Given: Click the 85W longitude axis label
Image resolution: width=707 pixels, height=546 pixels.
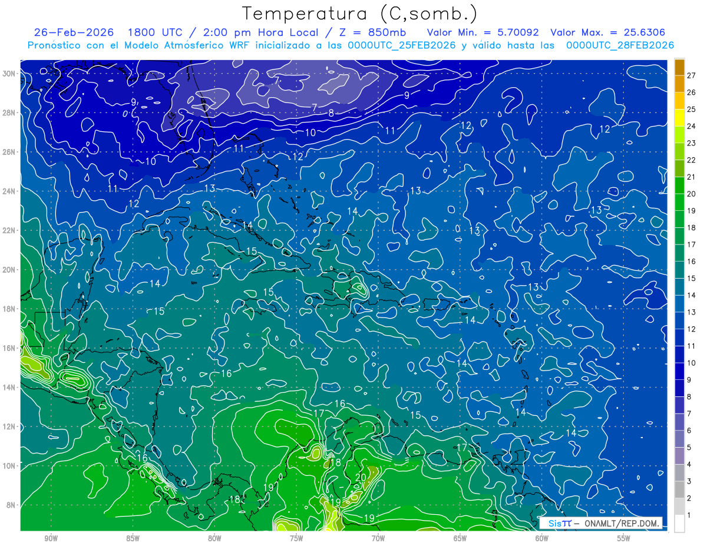Looking at the screenshot, I should click(133, 538).
